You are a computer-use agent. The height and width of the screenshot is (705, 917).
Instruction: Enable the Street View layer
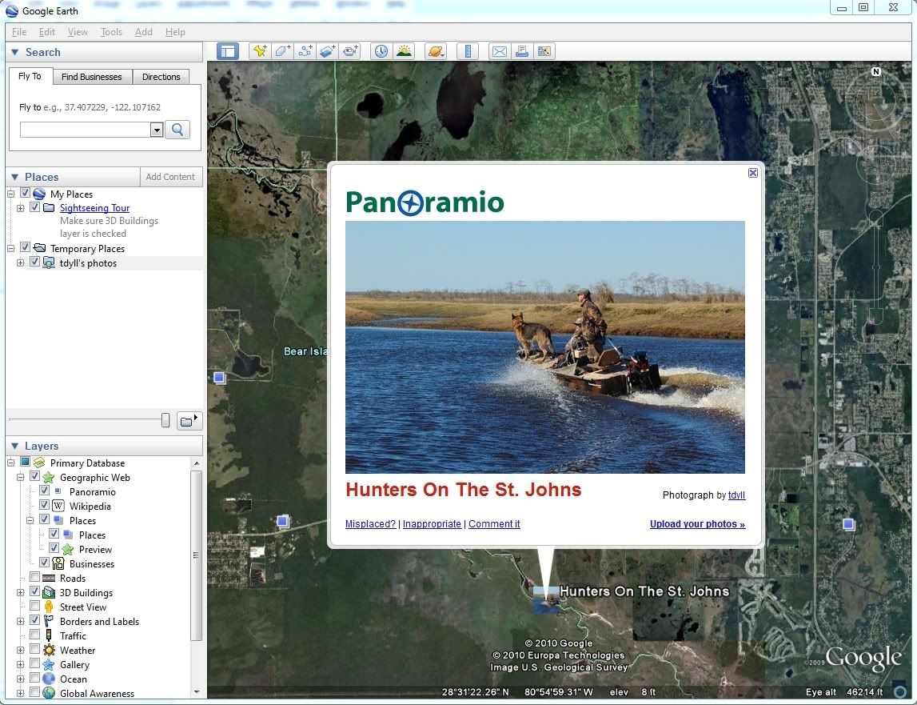click(x=35, y=606)
